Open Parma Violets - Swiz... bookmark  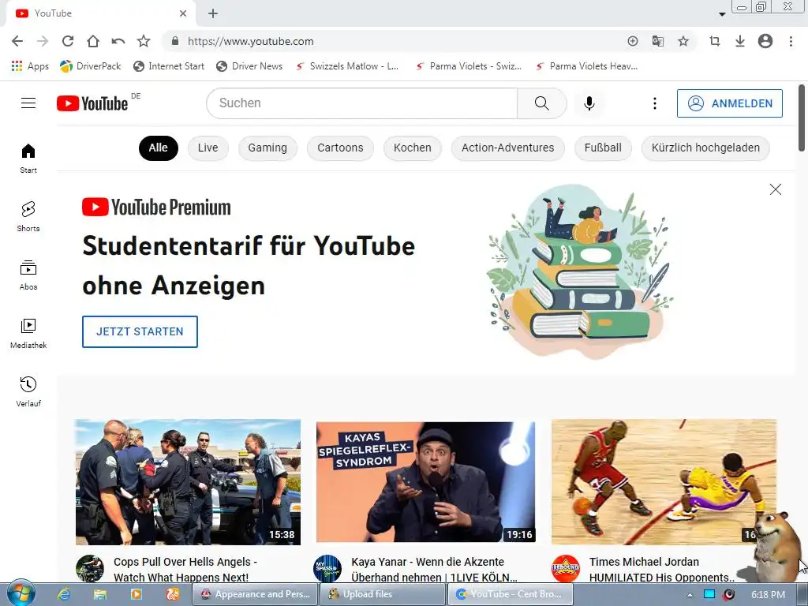(469, 66)
